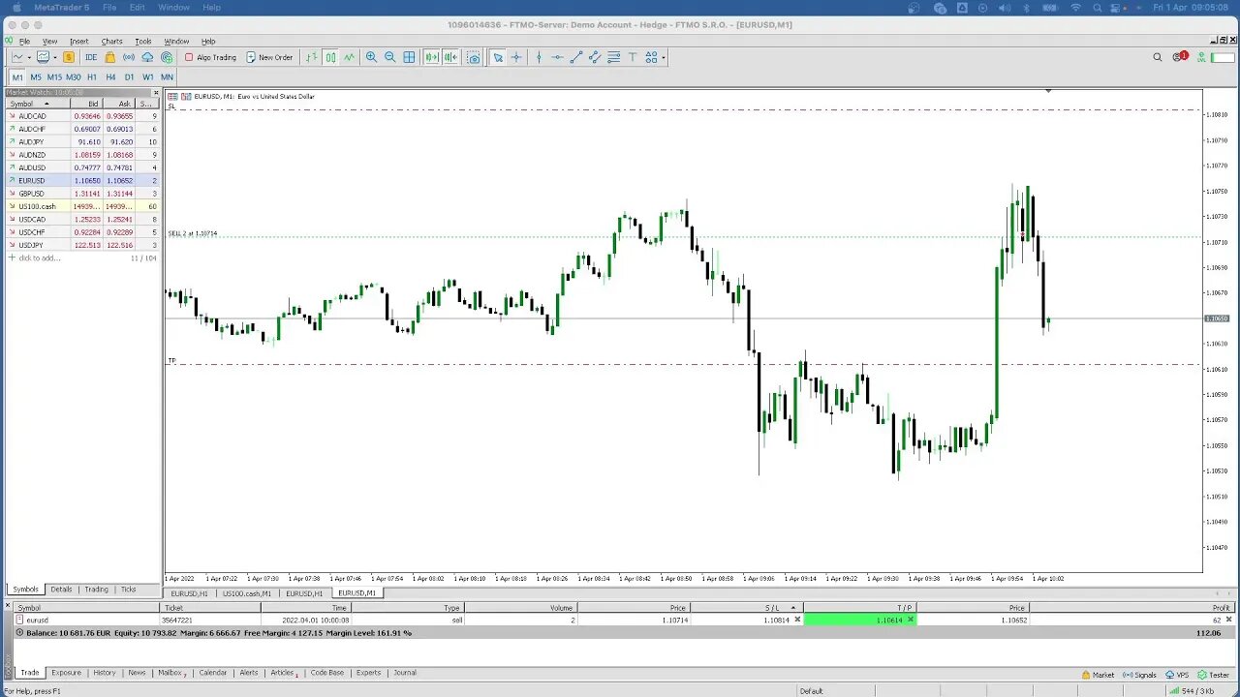Select M1 timeframe

17,77
